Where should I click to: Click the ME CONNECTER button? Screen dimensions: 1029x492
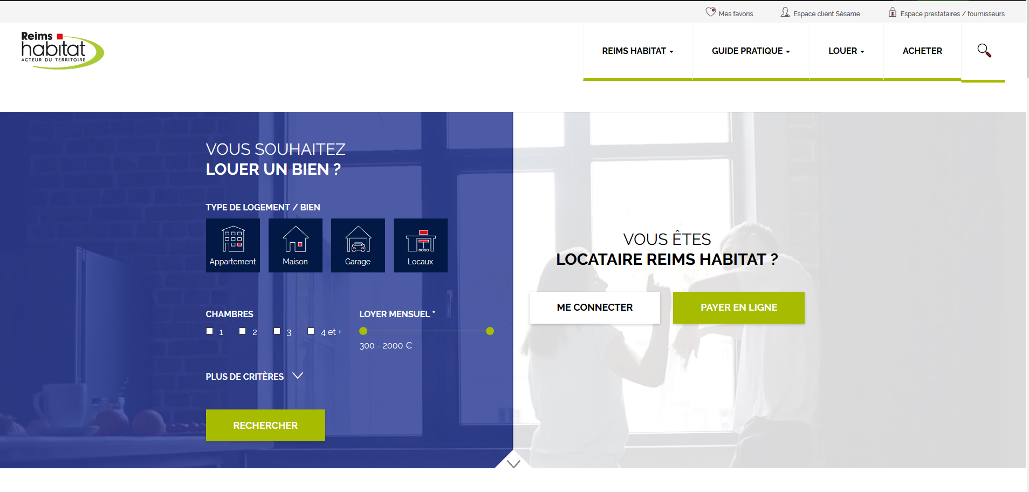595,307
